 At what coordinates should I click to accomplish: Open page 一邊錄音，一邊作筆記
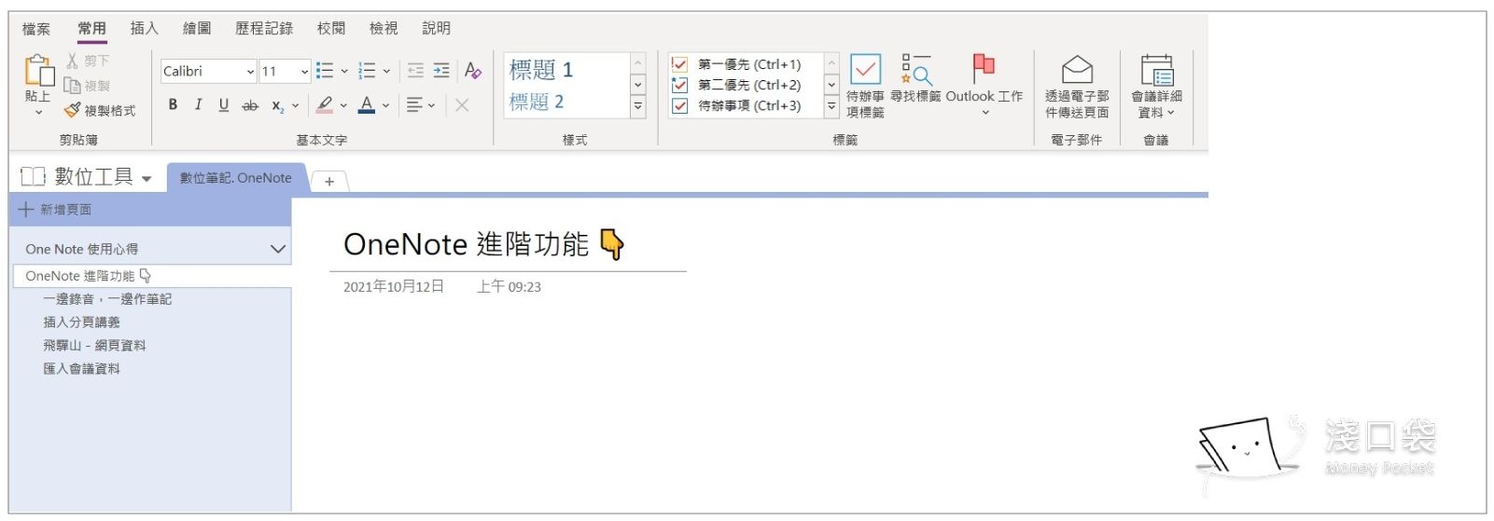pyautogui.click(x=107, y=299)
